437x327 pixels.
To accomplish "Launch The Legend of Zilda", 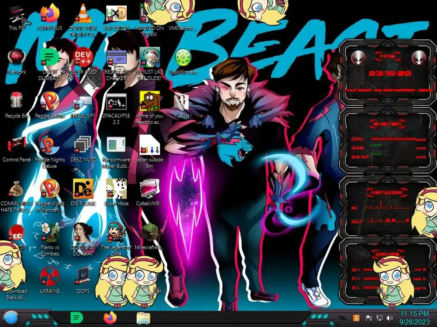I will (116, 240).
